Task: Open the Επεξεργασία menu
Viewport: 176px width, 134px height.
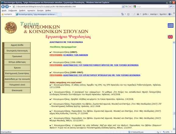Action: (13, 11)
